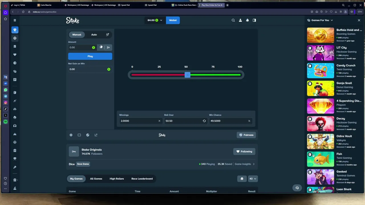
Task: Select Auto betting mode
Action: (94, 35)
